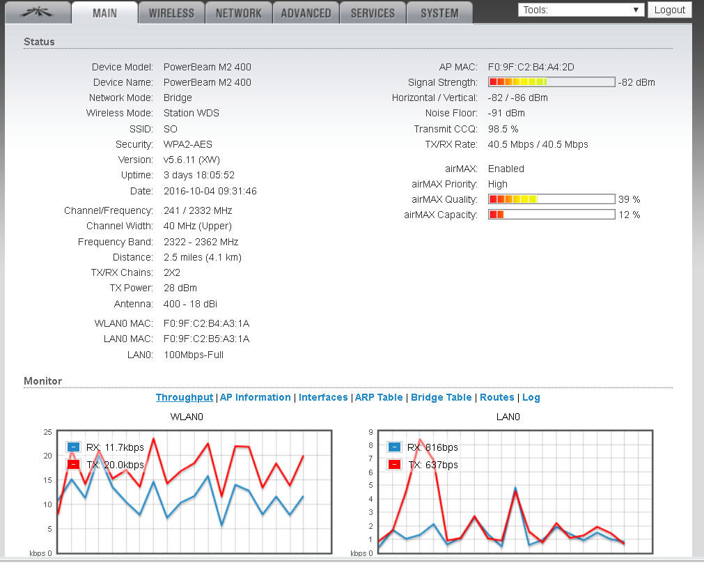The height and width of the screenshot is (563, 704).
Task: View the Routes monitor
Action: pyautogui.click(x=497, y=397)
